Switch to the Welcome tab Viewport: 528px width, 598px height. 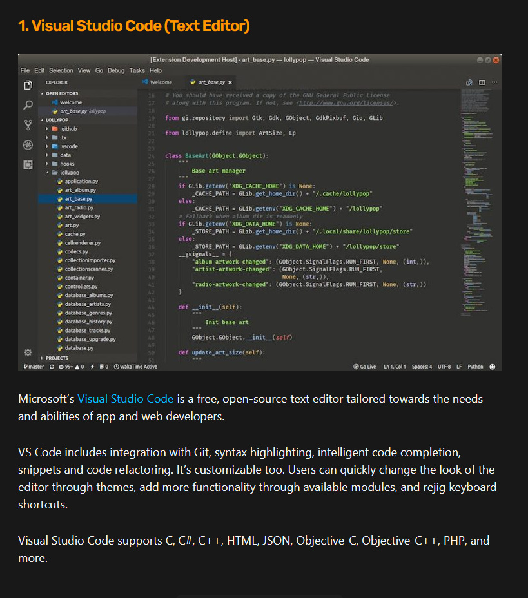tap(157, 82)
